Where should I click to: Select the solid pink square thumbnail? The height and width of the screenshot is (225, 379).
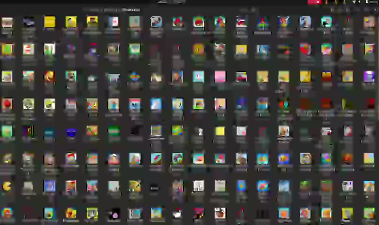tap(220, 77)
